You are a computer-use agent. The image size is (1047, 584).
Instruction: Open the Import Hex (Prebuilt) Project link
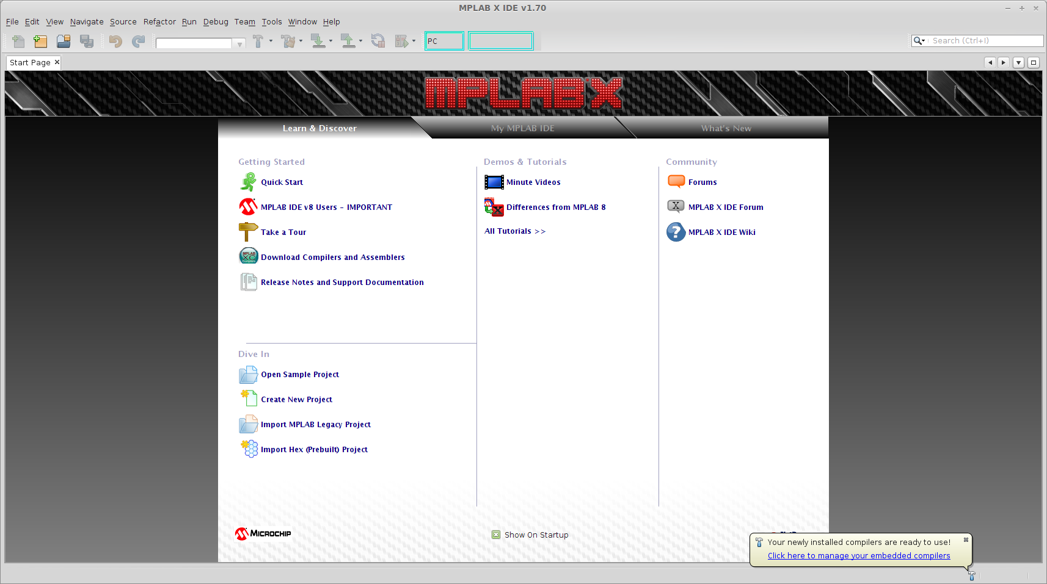tap(314, 449)
